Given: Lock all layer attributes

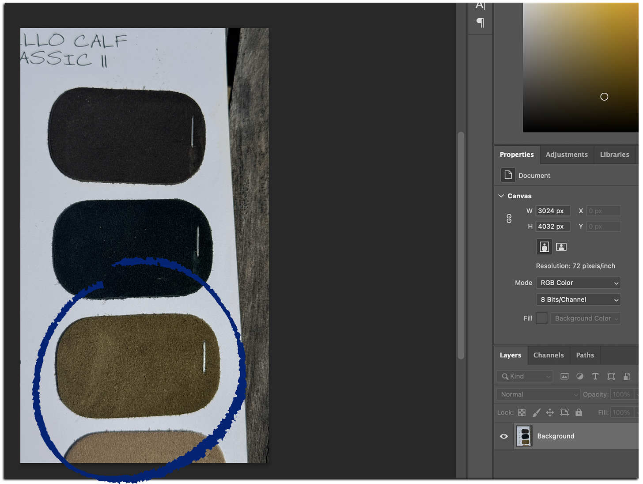Looking at the screenshot, I should coord(579,412).
